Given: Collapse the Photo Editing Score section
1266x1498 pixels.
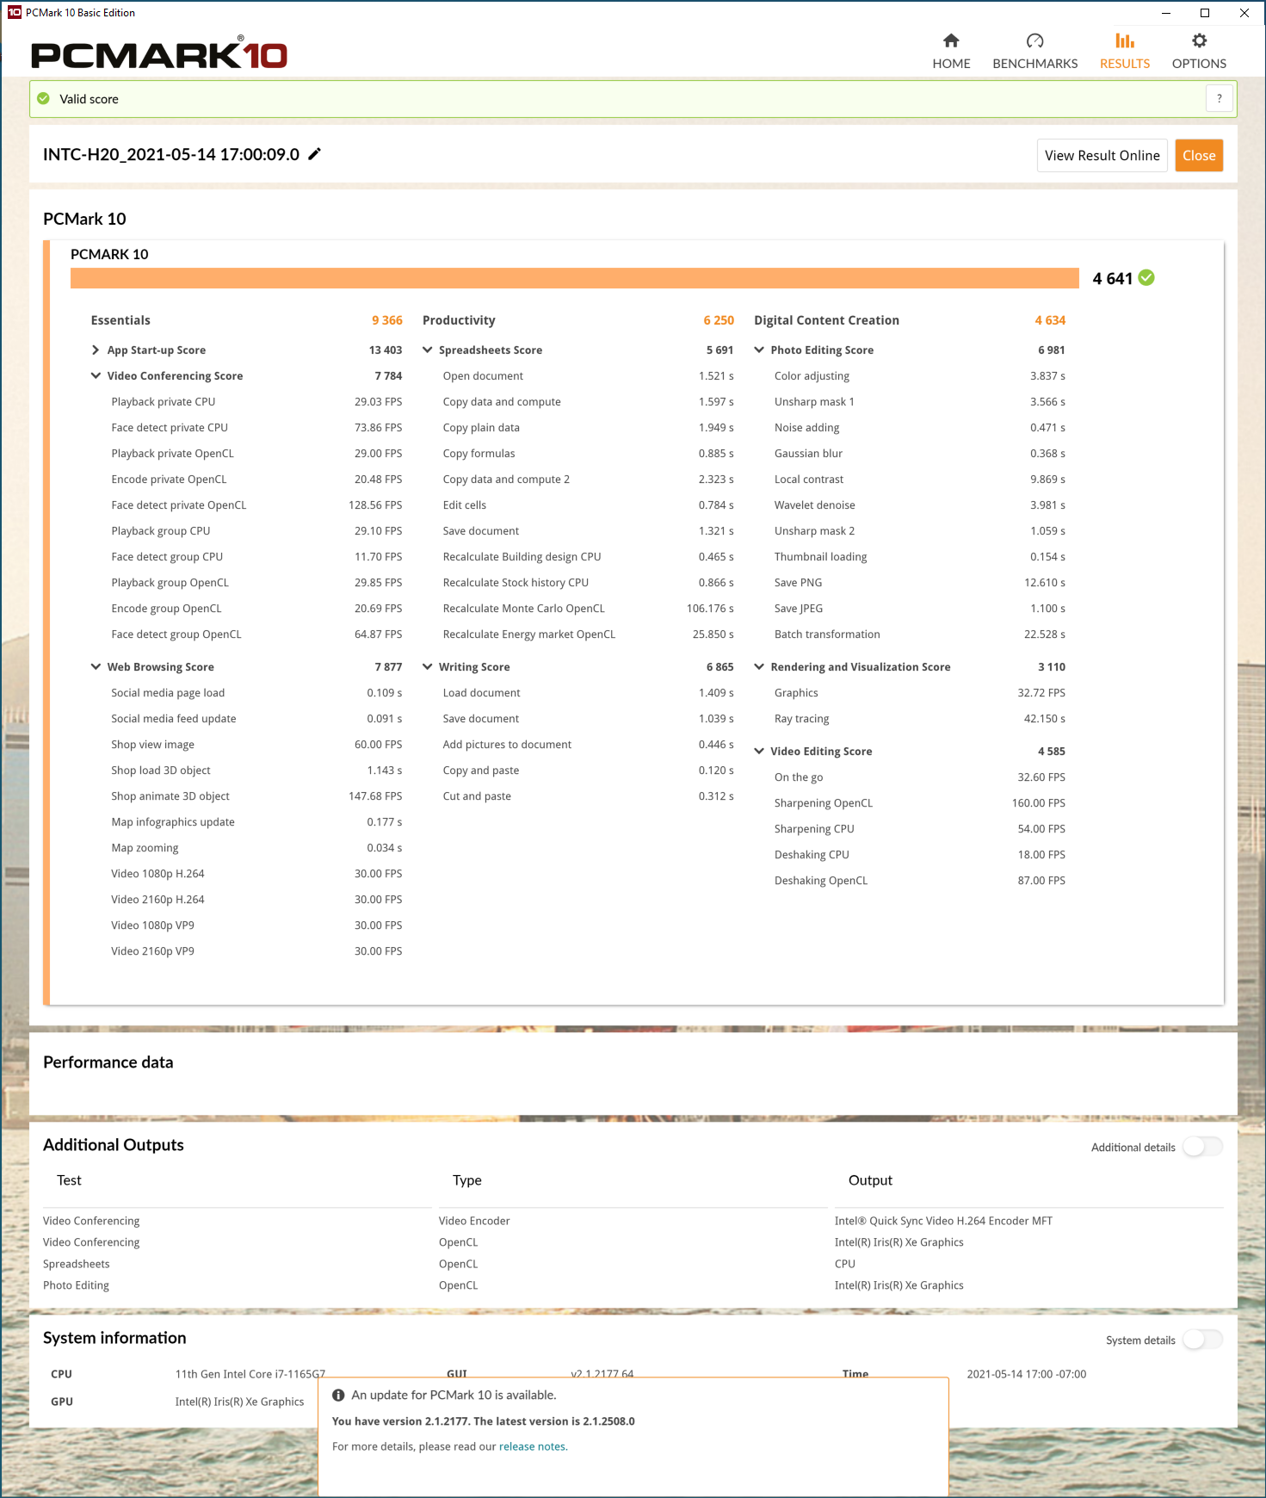Looking at the screenshot, I should (759, 350).
